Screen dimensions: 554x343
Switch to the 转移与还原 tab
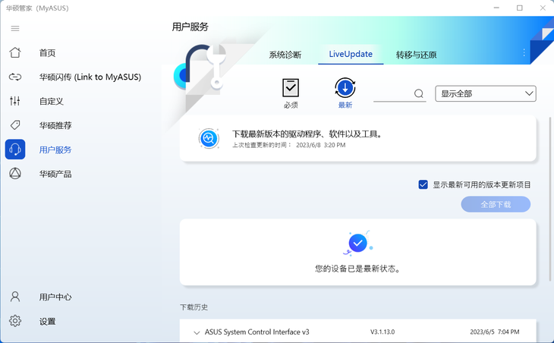[x=416, y=55]
